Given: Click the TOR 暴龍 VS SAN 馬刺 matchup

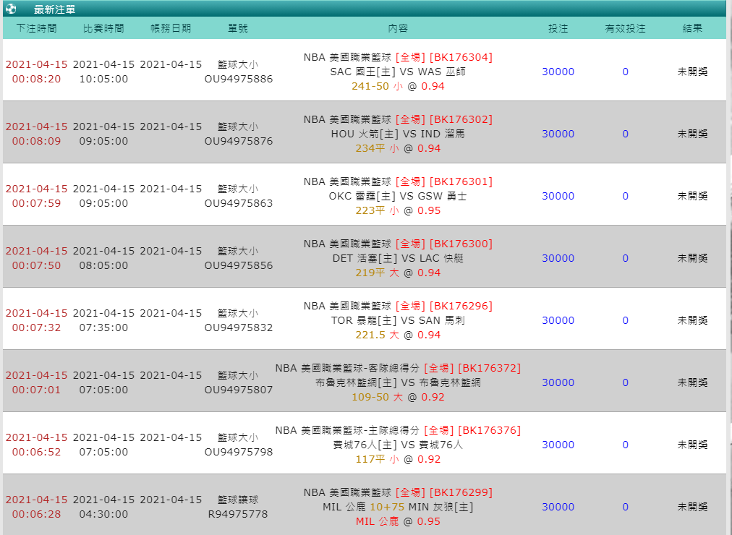Looking at the screenshot, I should click(x=398, y=320).
